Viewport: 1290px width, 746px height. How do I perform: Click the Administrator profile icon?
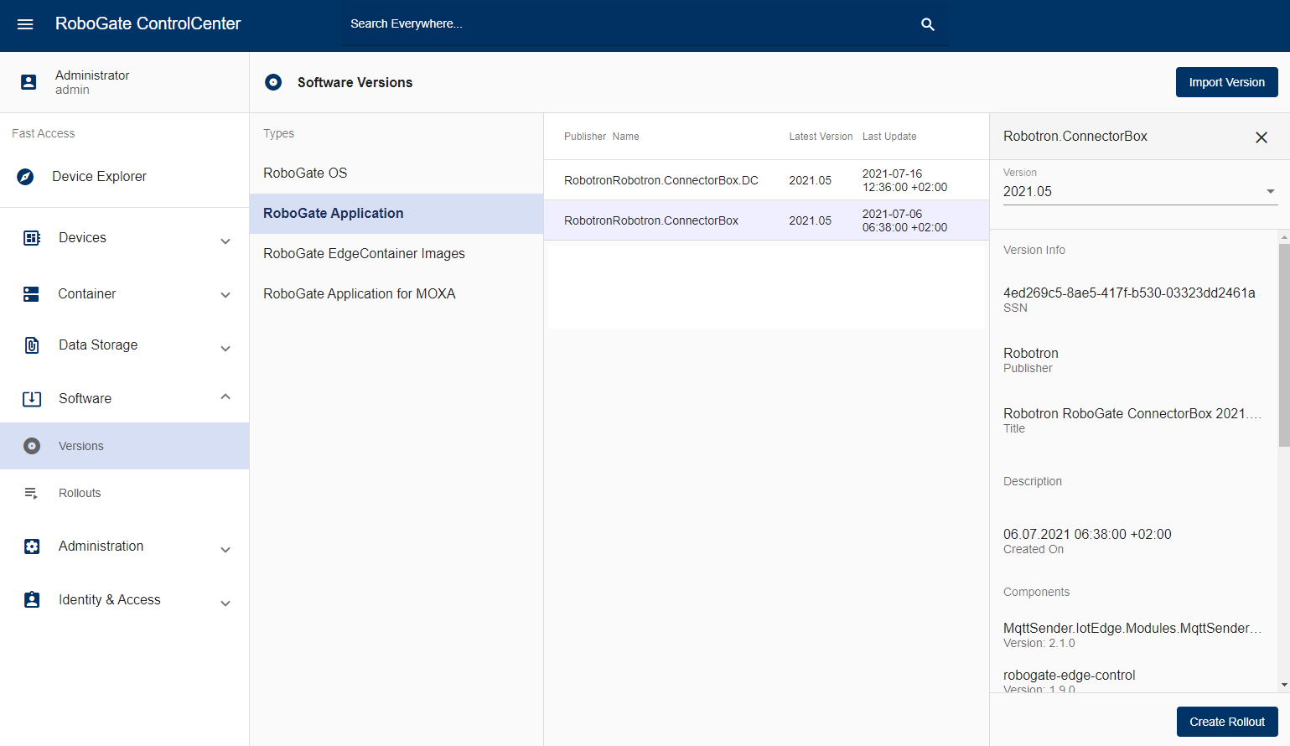pyautogui.click(x=28, y=82)
